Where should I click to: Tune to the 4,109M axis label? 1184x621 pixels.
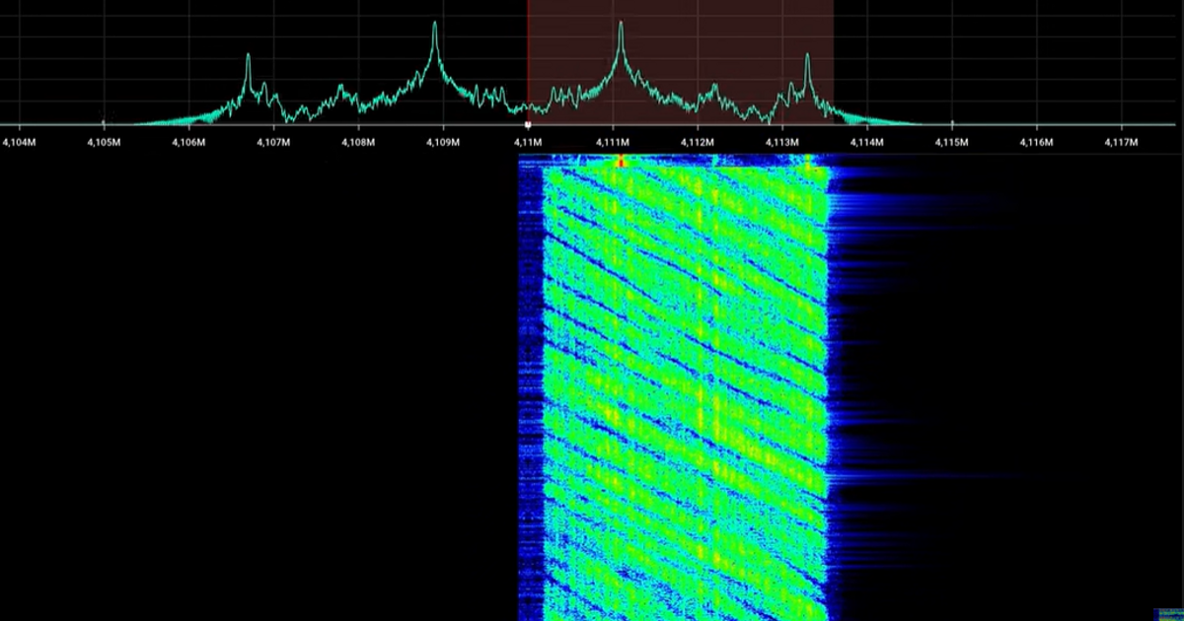click(x=443, y=143)
